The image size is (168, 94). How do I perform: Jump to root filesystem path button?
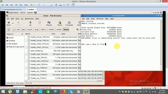(x=14, y=30)
